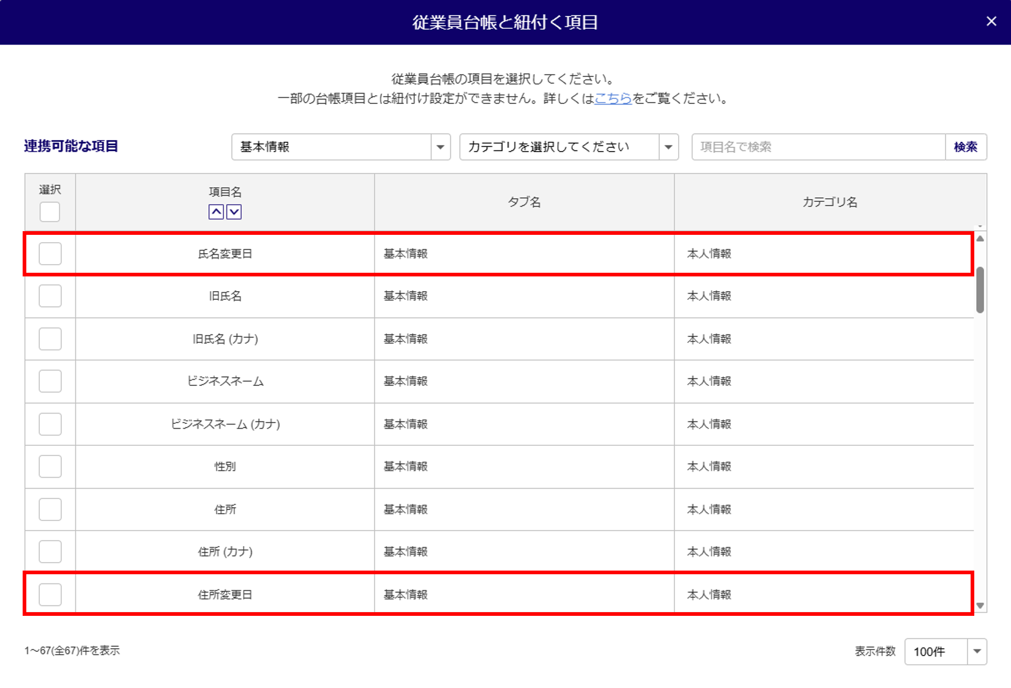Click the 検索 button

coord(966,147)
